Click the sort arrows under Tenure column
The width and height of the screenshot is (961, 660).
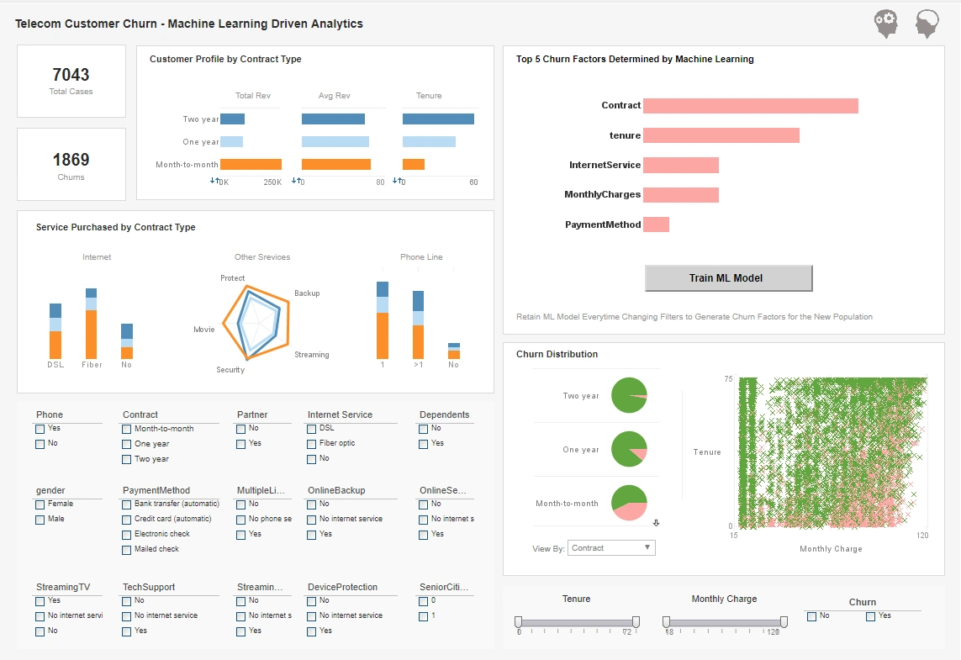[x=398, y=181]
